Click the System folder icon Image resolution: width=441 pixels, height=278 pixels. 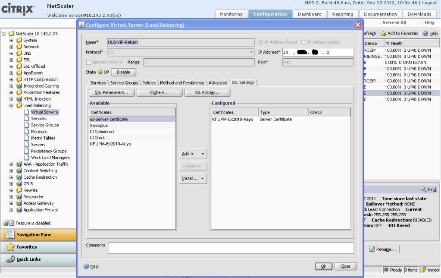19,40
